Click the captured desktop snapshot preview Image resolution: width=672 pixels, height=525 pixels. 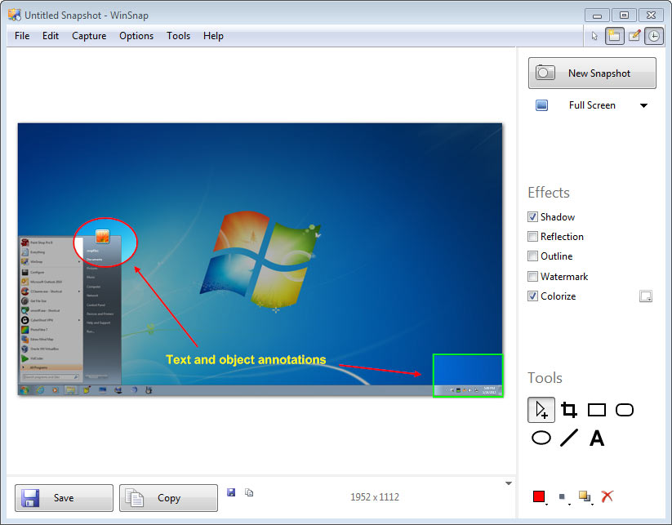coord(260,260)
